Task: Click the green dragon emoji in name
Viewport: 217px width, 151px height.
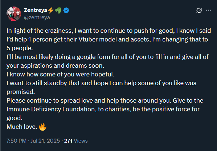Action: click(58, 11)
